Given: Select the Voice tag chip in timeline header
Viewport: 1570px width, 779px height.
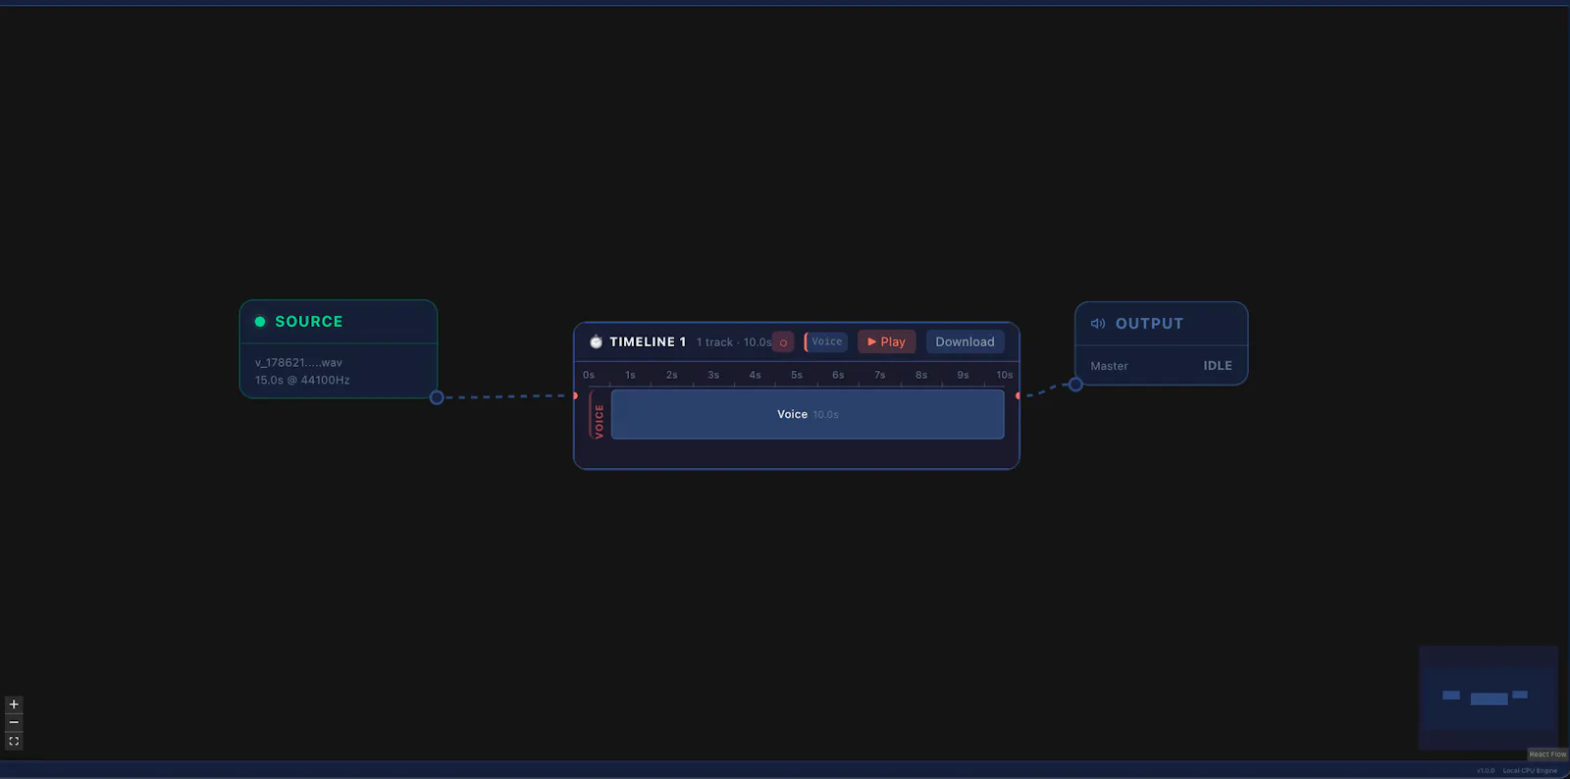Looking at the screenshot, I should click(x=826, y=341).
